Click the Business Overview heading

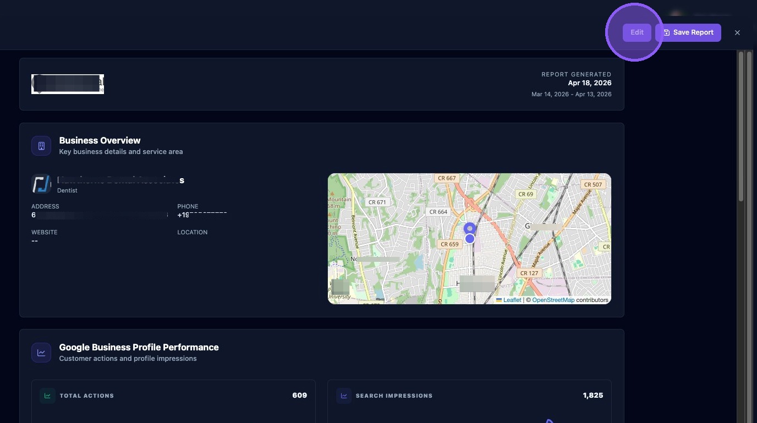click(100, 140)
